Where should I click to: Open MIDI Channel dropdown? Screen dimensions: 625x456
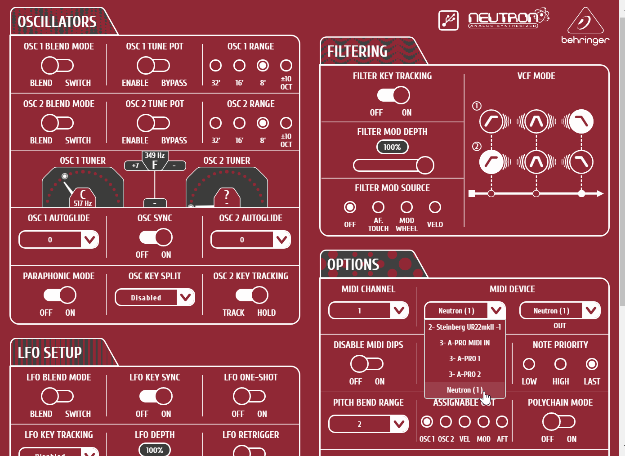coord(368,310)
